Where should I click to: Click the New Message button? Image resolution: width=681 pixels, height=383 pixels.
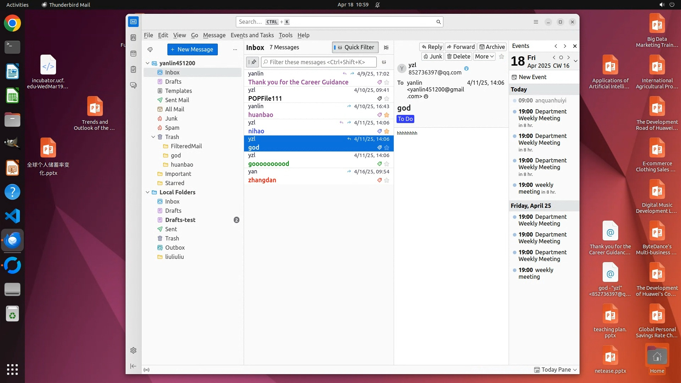click(x=192, y=49)
